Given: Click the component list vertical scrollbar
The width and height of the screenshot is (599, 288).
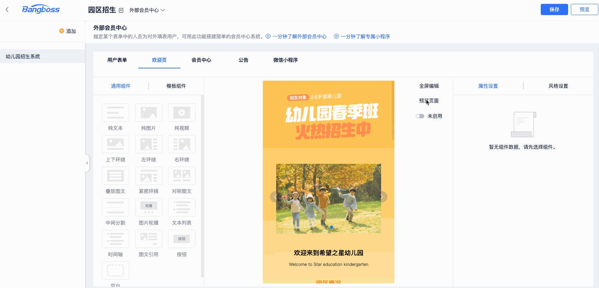Looking at the screenshot, I should coord(202,186).
